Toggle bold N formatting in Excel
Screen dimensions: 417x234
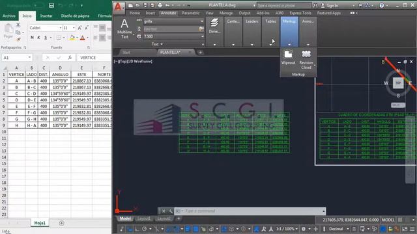32,38
